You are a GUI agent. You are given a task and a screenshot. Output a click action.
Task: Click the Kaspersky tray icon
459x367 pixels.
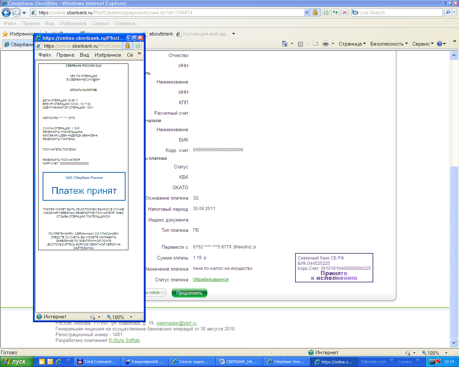point(439,362)
